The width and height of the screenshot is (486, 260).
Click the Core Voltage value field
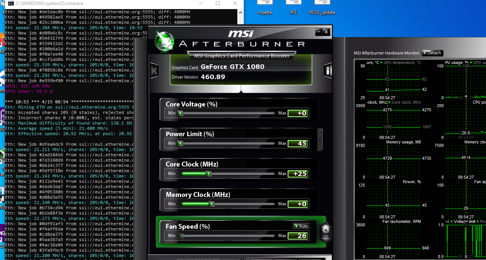(298, 113)
